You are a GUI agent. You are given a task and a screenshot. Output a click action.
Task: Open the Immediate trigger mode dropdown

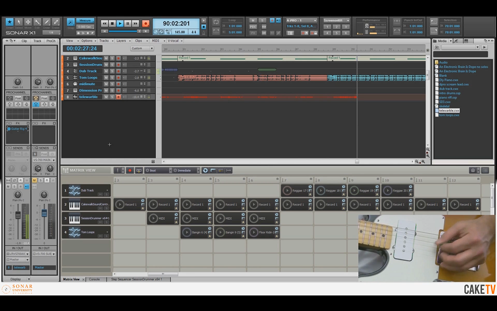186,170
